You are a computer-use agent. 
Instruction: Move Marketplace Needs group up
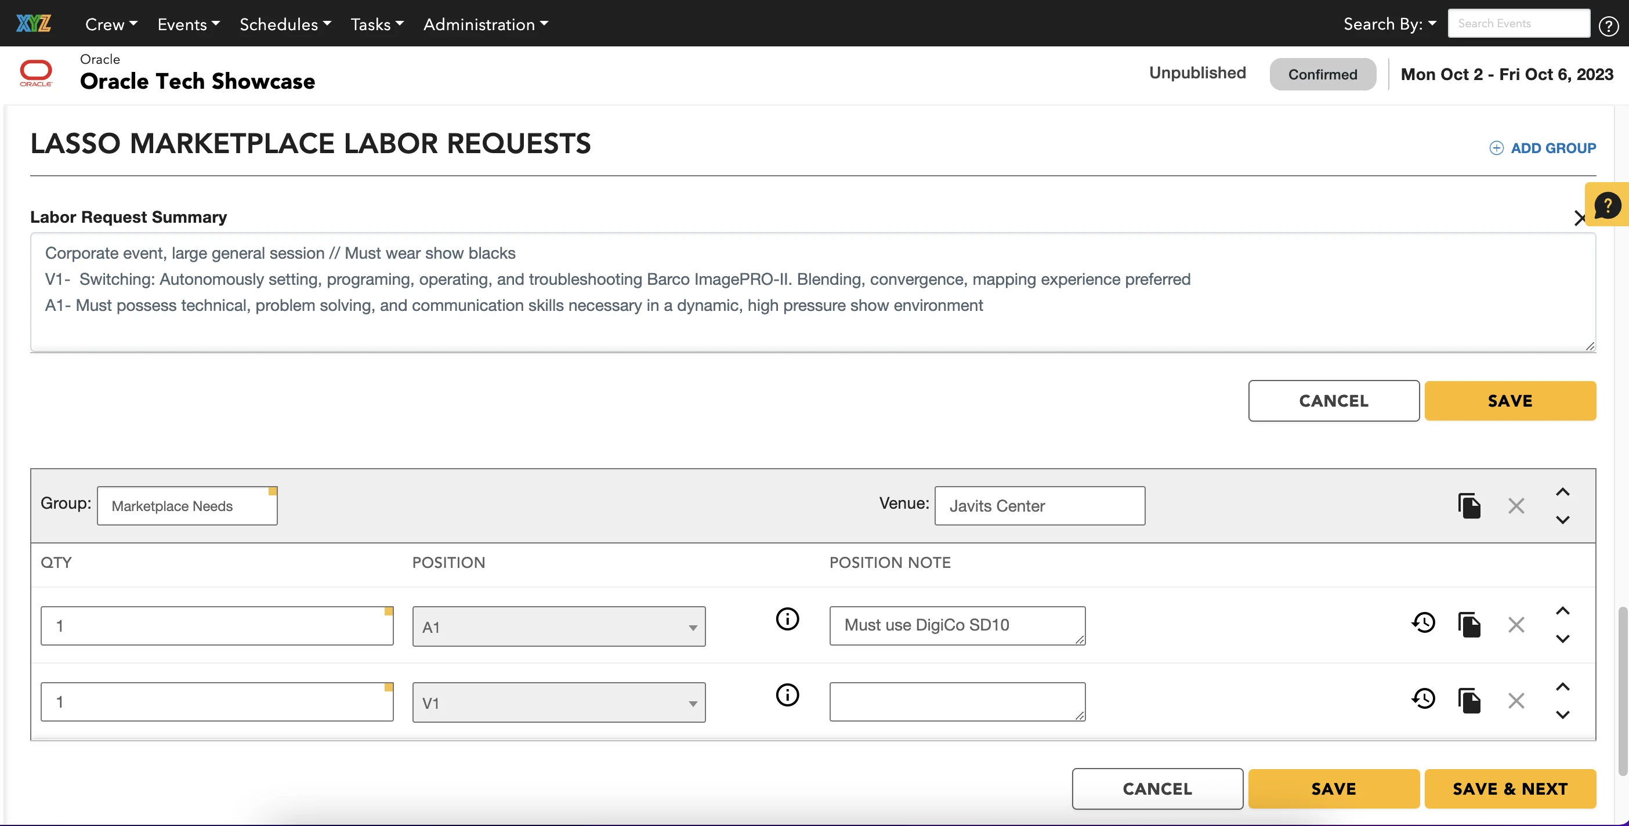pyautogui.click(x=1563, y=492)
